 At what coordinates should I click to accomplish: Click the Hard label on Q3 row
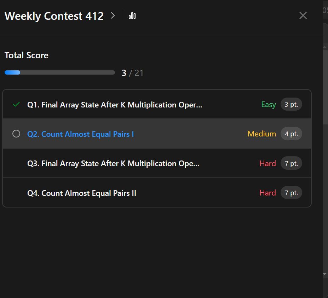pos(267,163)
